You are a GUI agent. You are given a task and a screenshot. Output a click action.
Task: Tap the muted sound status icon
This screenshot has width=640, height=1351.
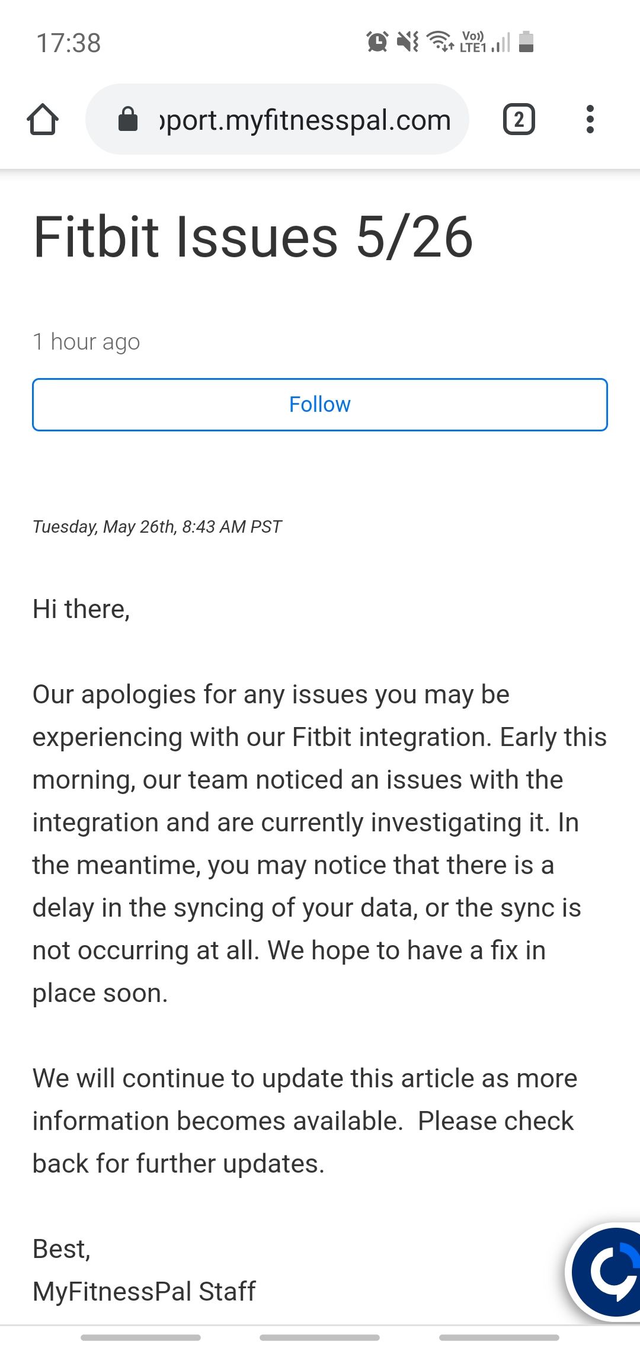[408, 41]
